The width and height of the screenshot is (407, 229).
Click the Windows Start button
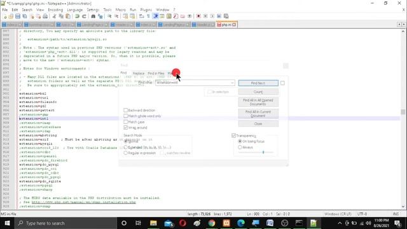[7, 223]
